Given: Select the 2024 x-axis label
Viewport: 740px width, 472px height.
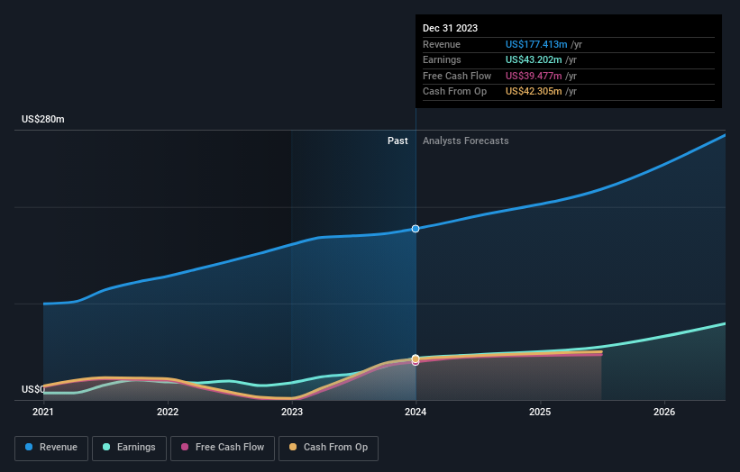Looking at the screenshot, I should click(416, 412).
